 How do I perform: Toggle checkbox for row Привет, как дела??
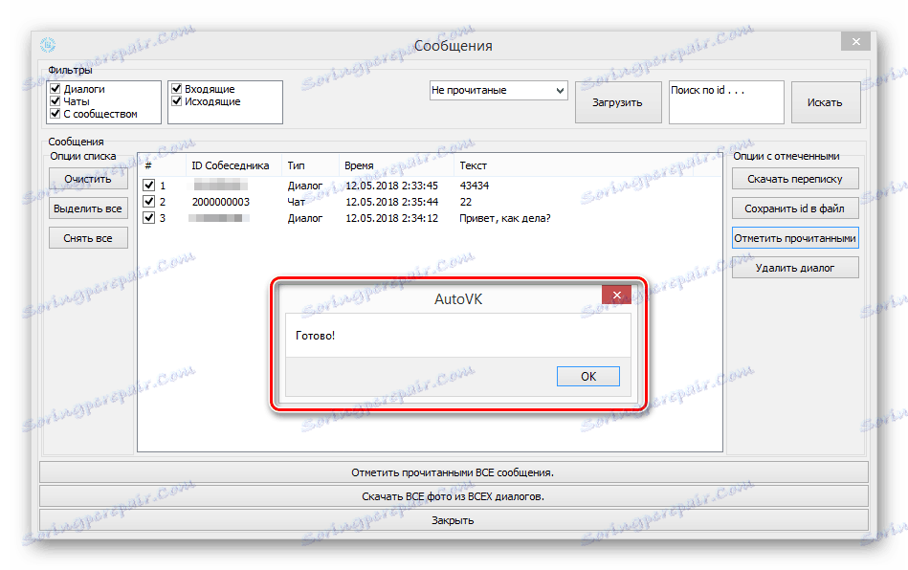(149, 218)
